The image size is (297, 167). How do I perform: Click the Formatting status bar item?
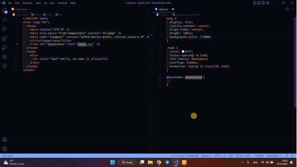(x=274, y=156)
